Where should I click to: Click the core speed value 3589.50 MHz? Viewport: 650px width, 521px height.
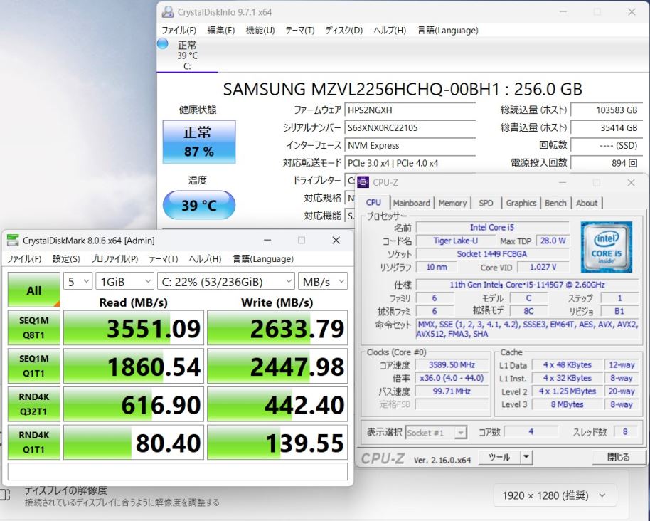pos(452,364)
